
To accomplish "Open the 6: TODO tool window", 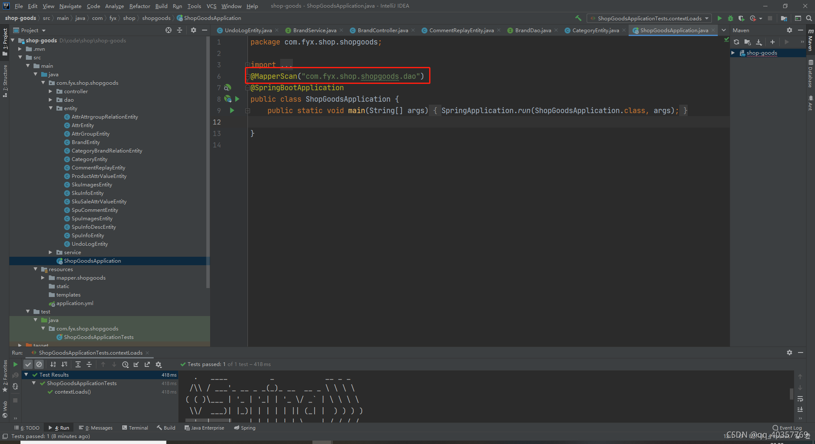I will pos(27,428).
